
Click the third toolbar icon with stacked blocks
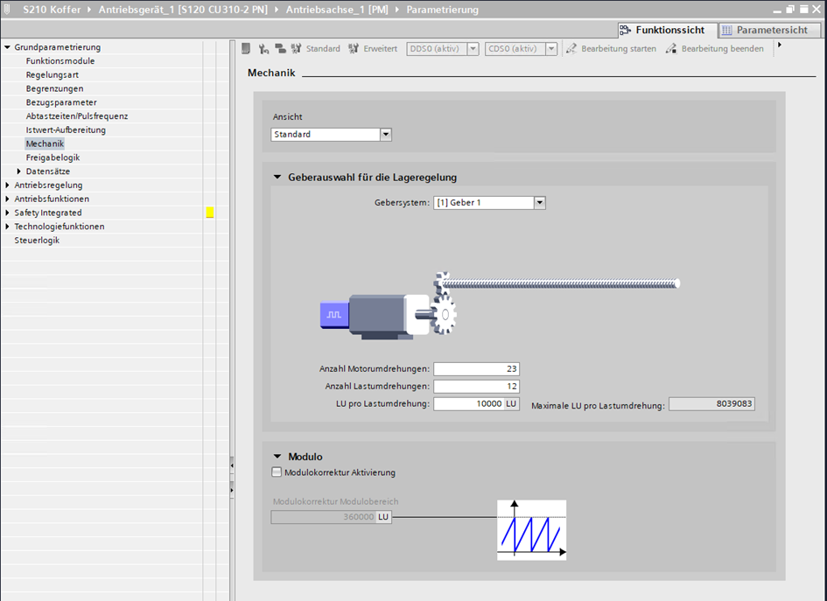(280, 49)
